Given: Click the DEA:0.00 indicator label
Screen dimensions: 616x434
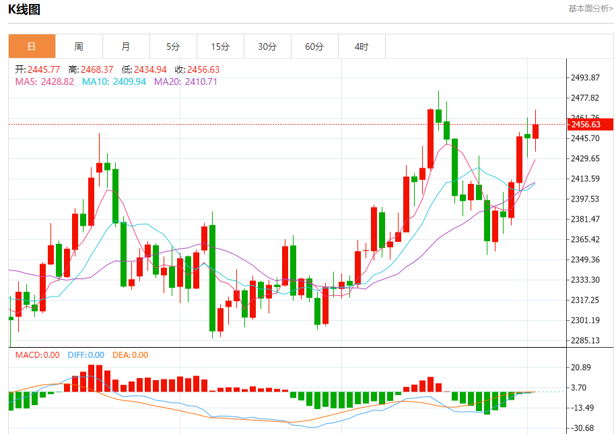Looking at the screenshot, I should 131,355.
